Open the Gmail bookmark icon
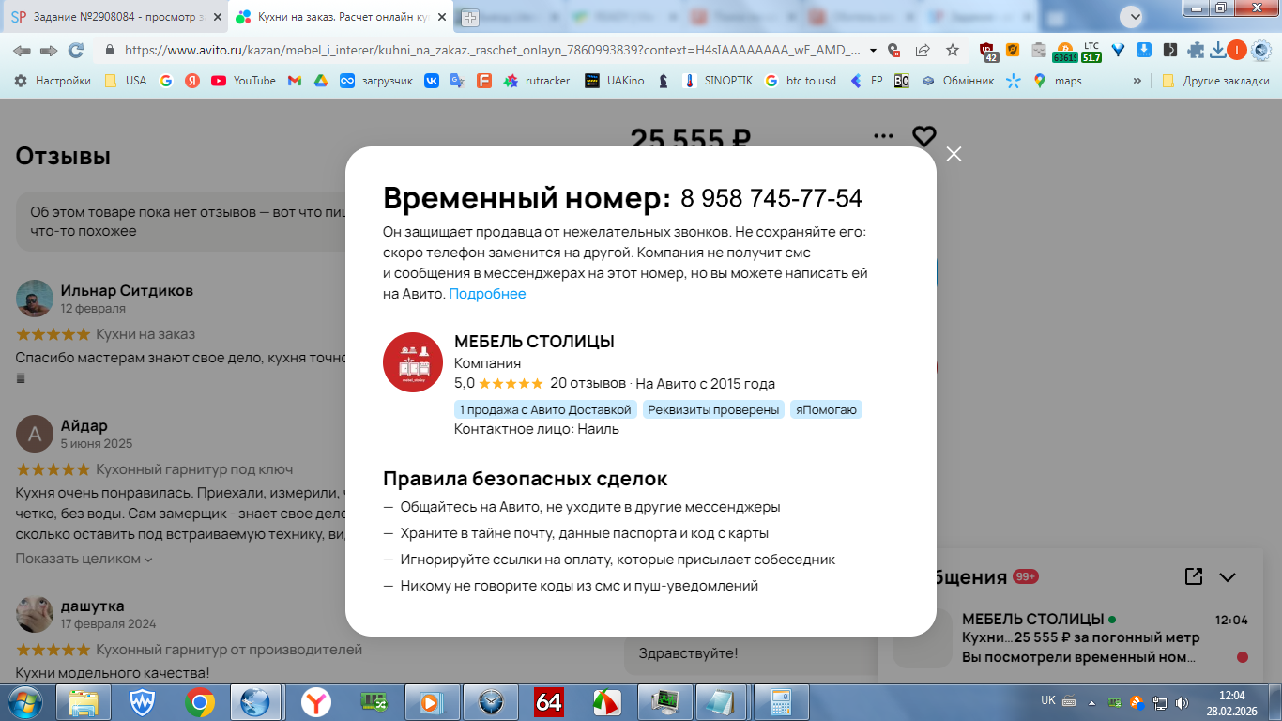1282x721 pixels. tap(294, 81)
